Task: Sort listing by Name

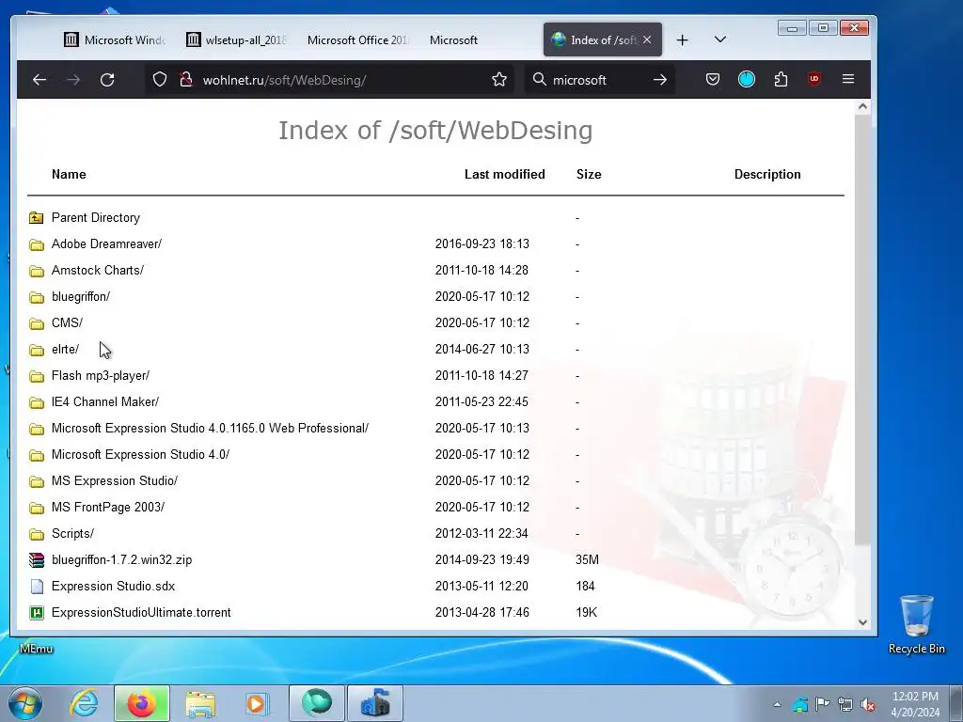Action: [x=69, y=174]
